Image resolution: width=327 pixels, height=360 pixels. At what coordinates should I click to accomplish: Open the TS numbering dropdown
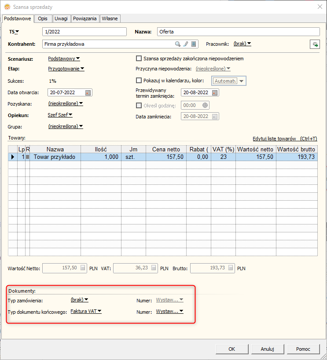[14, 32]
